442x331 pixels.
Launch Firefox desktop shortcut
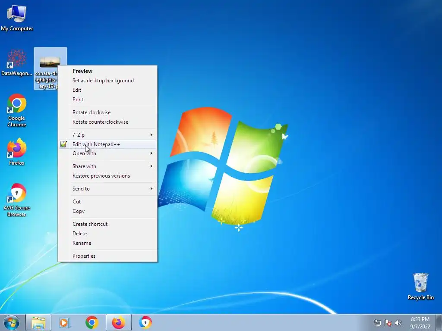click(x=17, y=151)
